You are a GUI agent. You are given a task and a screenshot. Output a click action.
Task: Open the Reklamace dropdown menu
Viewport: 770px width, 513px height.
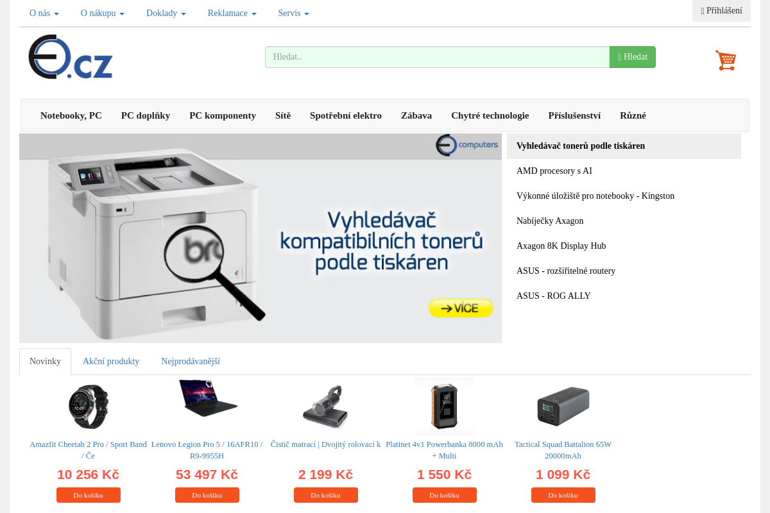click(x=232, y=13)
